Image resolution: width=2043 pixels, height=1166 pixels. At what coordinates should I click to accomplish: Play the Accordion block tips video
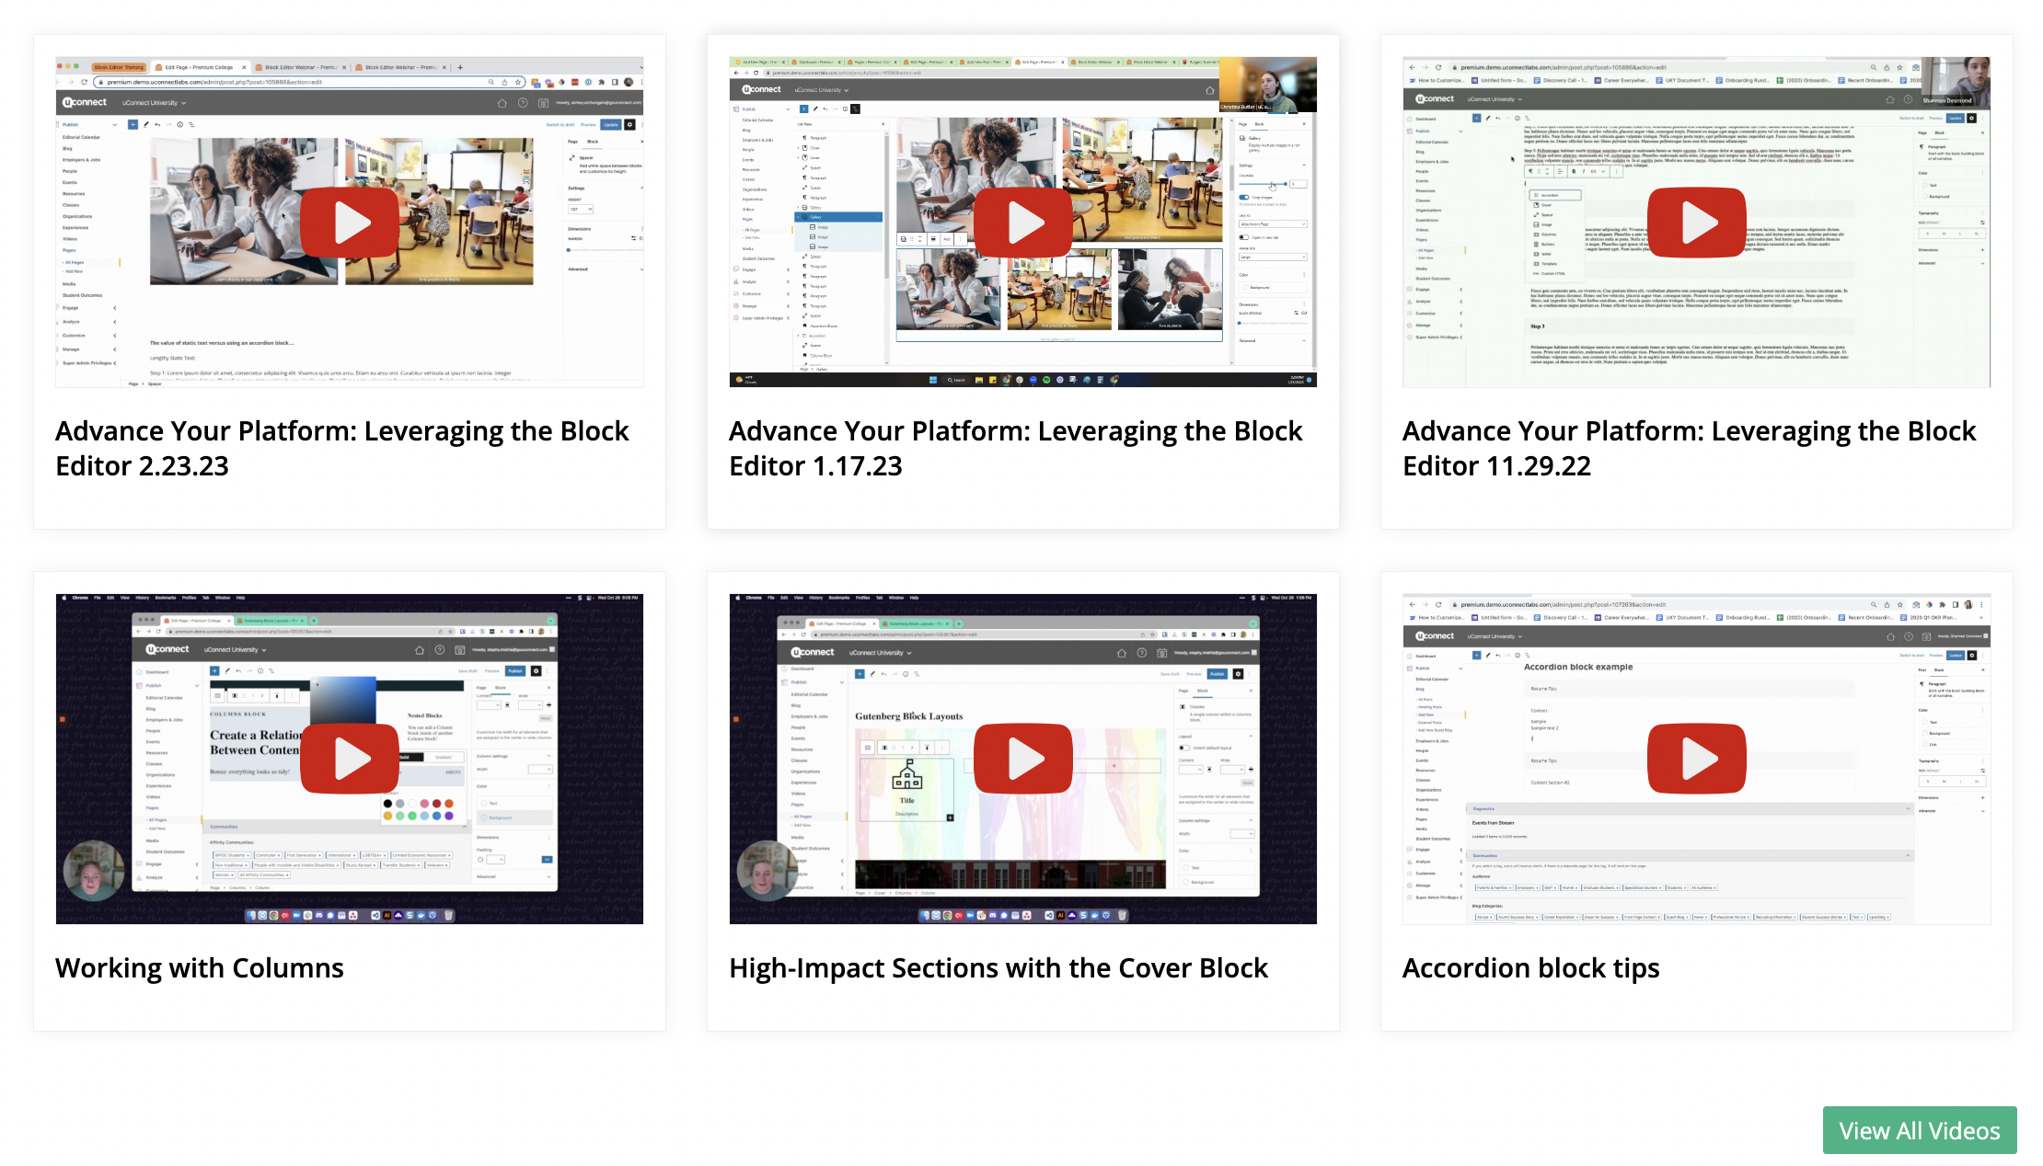1696,759
